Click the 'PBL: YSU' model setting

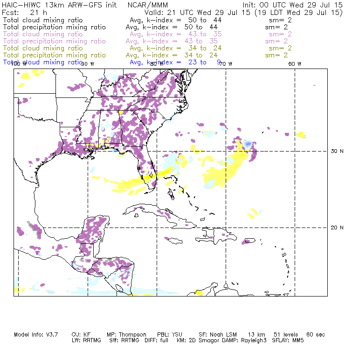[x=170, y=335]
